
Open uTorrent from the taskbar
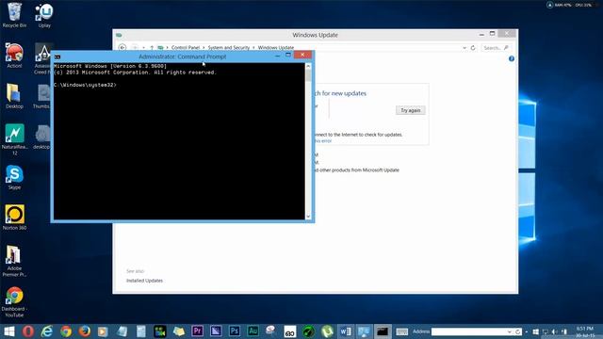[x=327, y=331]
